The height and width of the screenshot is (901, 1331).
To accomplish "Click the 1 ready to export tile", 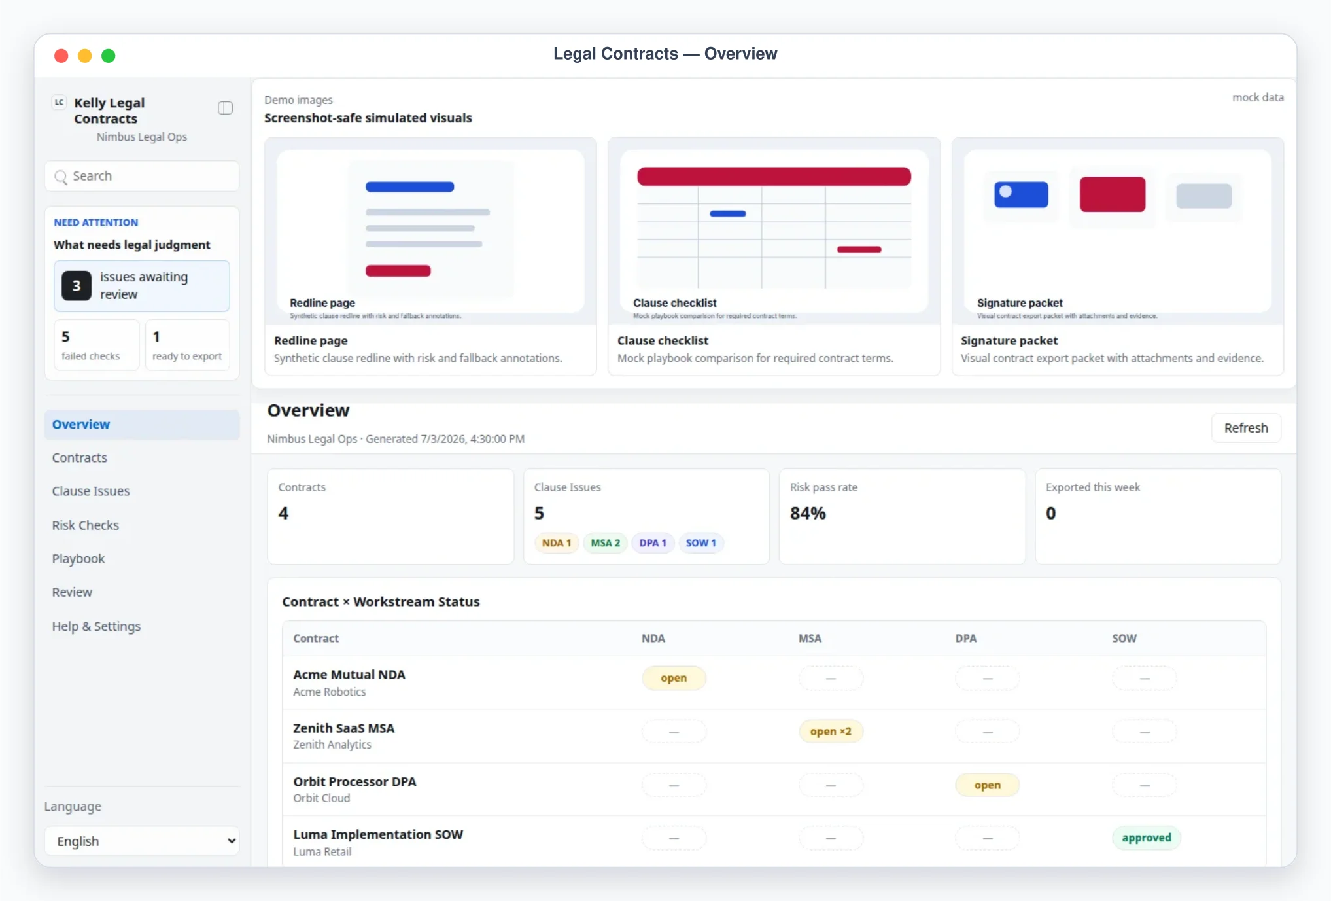I will click(187, 345).
